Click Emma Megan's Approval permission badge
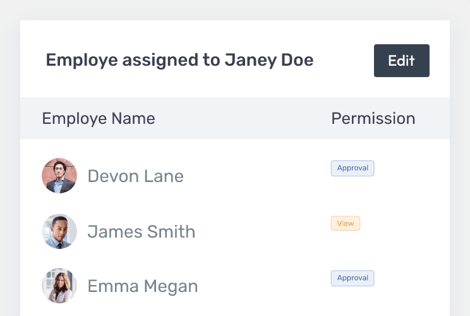The width and height of the screenshot is (470, 316). tap(352, 278)
